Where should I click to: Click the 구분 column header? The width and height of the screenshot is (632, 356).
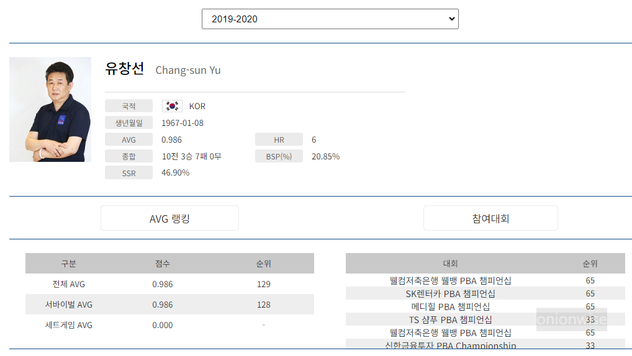[68, 264]
